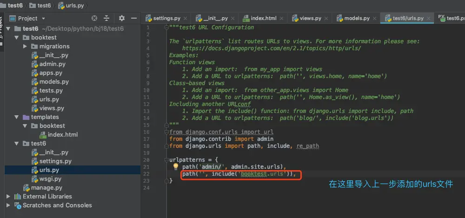The image size is (465, 218).
Task: Collapse the booktest folder under templates
Action: tap(25, 126)
